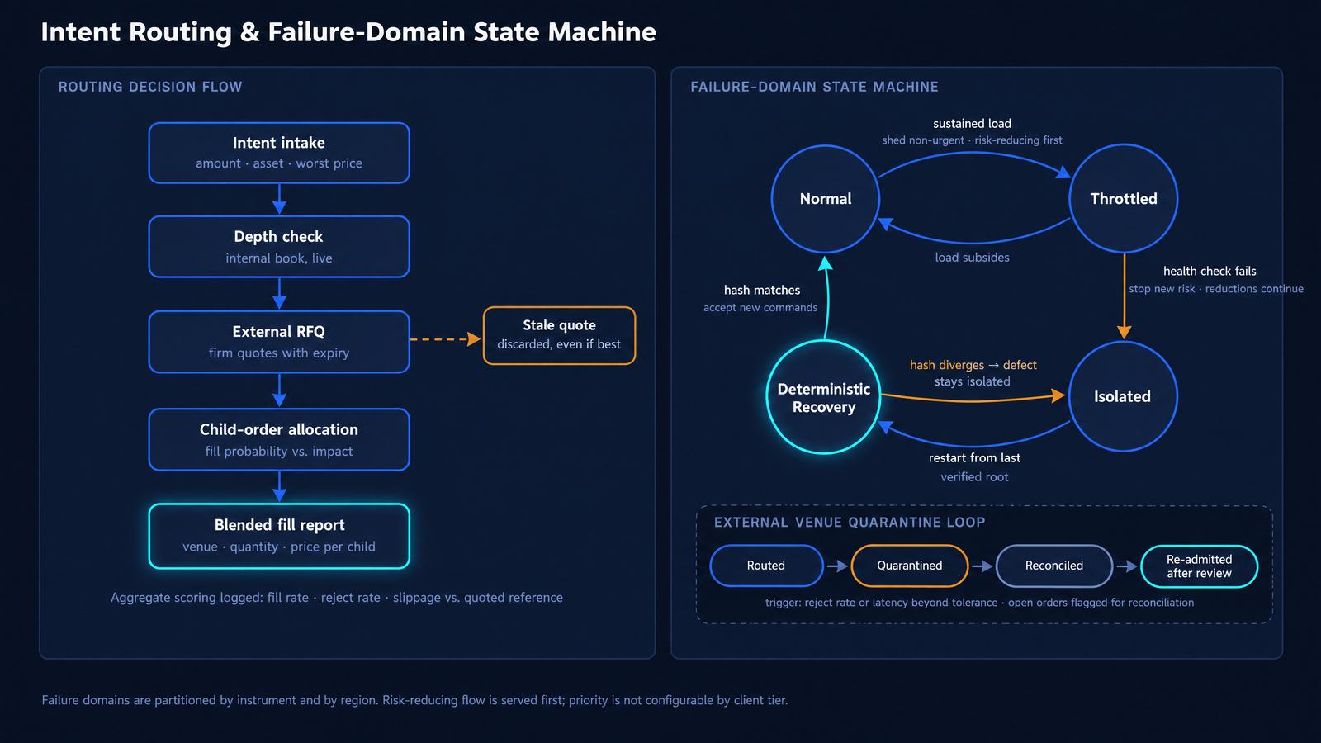Viewport: 1321px width, 743px height.
Task: Click 'shed non-urgent · risk-reducing first' text
Action: pyautogui.click(x=972, y=140)
